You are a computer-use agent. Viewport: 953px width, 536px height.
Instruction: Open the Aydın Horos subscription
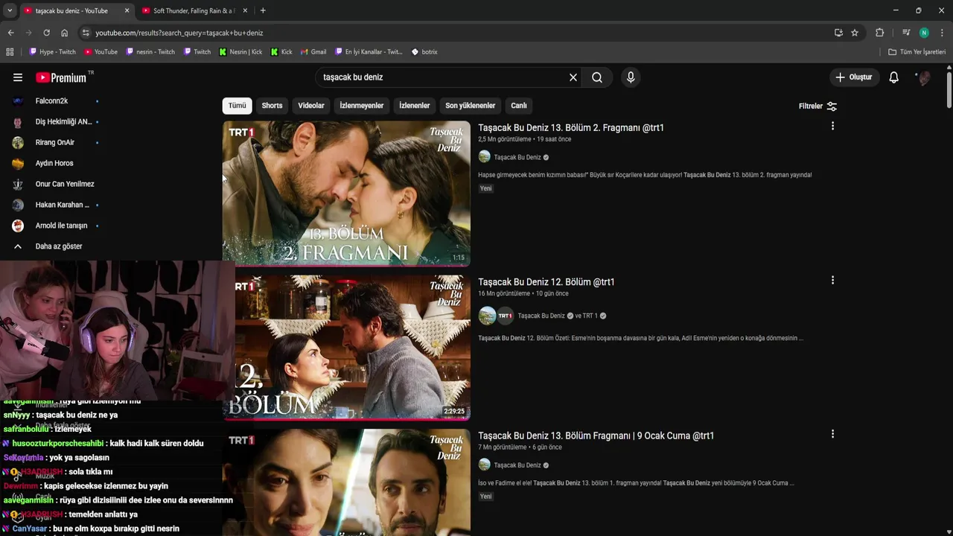[x=56, y=164]
